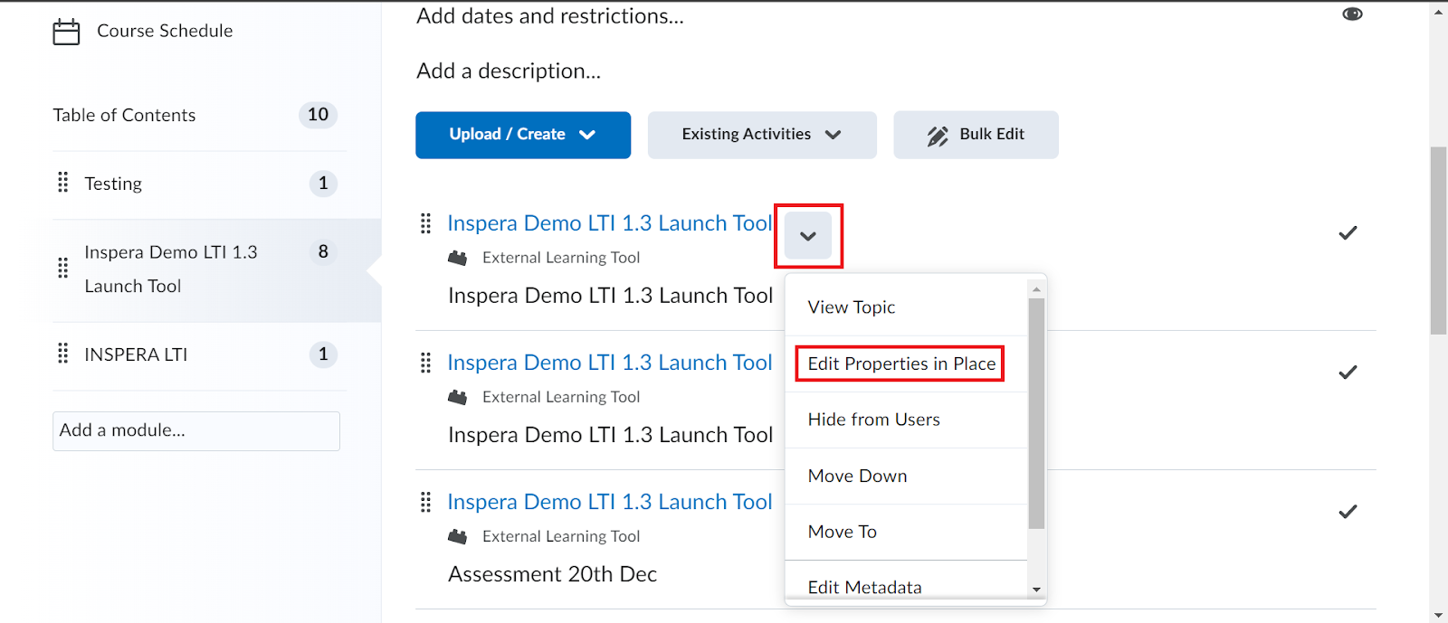The height and width of the screenshot is (623, 1448).
Task: Toggle module visibility eye icon
Action: click(1352, 14)
